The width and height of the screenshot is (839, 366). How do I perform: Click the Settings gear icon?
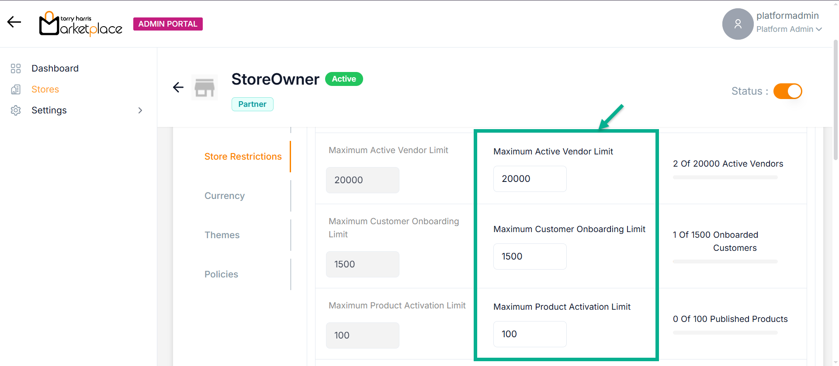click(x=16, y=110)
